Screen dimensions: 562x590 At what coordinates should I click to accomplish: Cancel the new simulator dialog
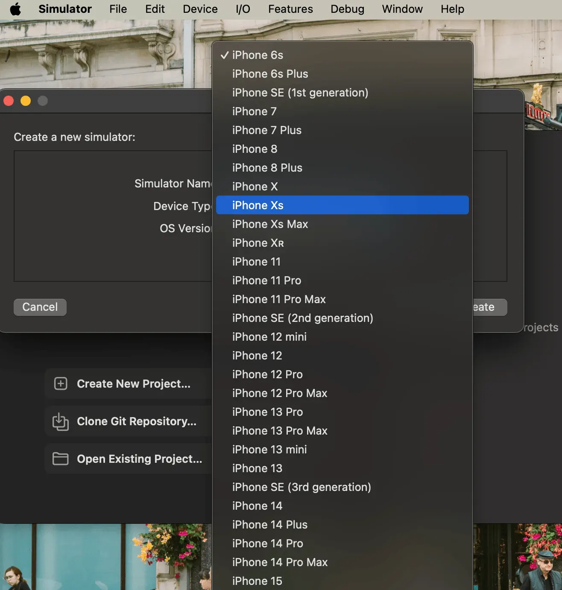[x=40, y=307]
